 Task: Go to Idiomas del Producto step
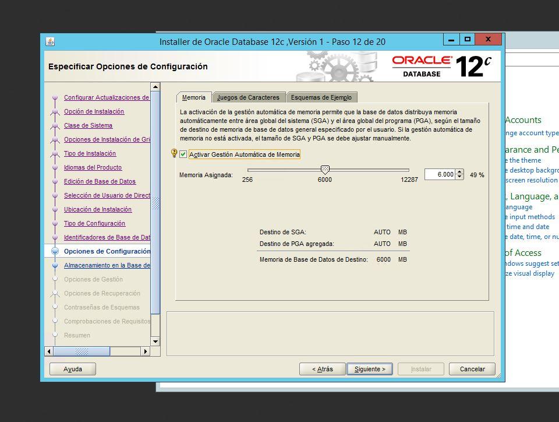[x=93, y=167]
